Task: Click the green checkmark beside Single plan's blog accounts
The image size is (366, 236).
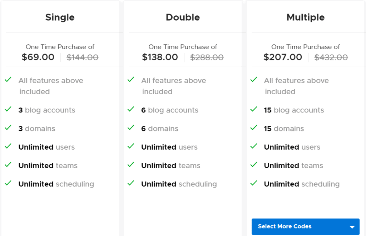Action: click(x=8, y=110)
